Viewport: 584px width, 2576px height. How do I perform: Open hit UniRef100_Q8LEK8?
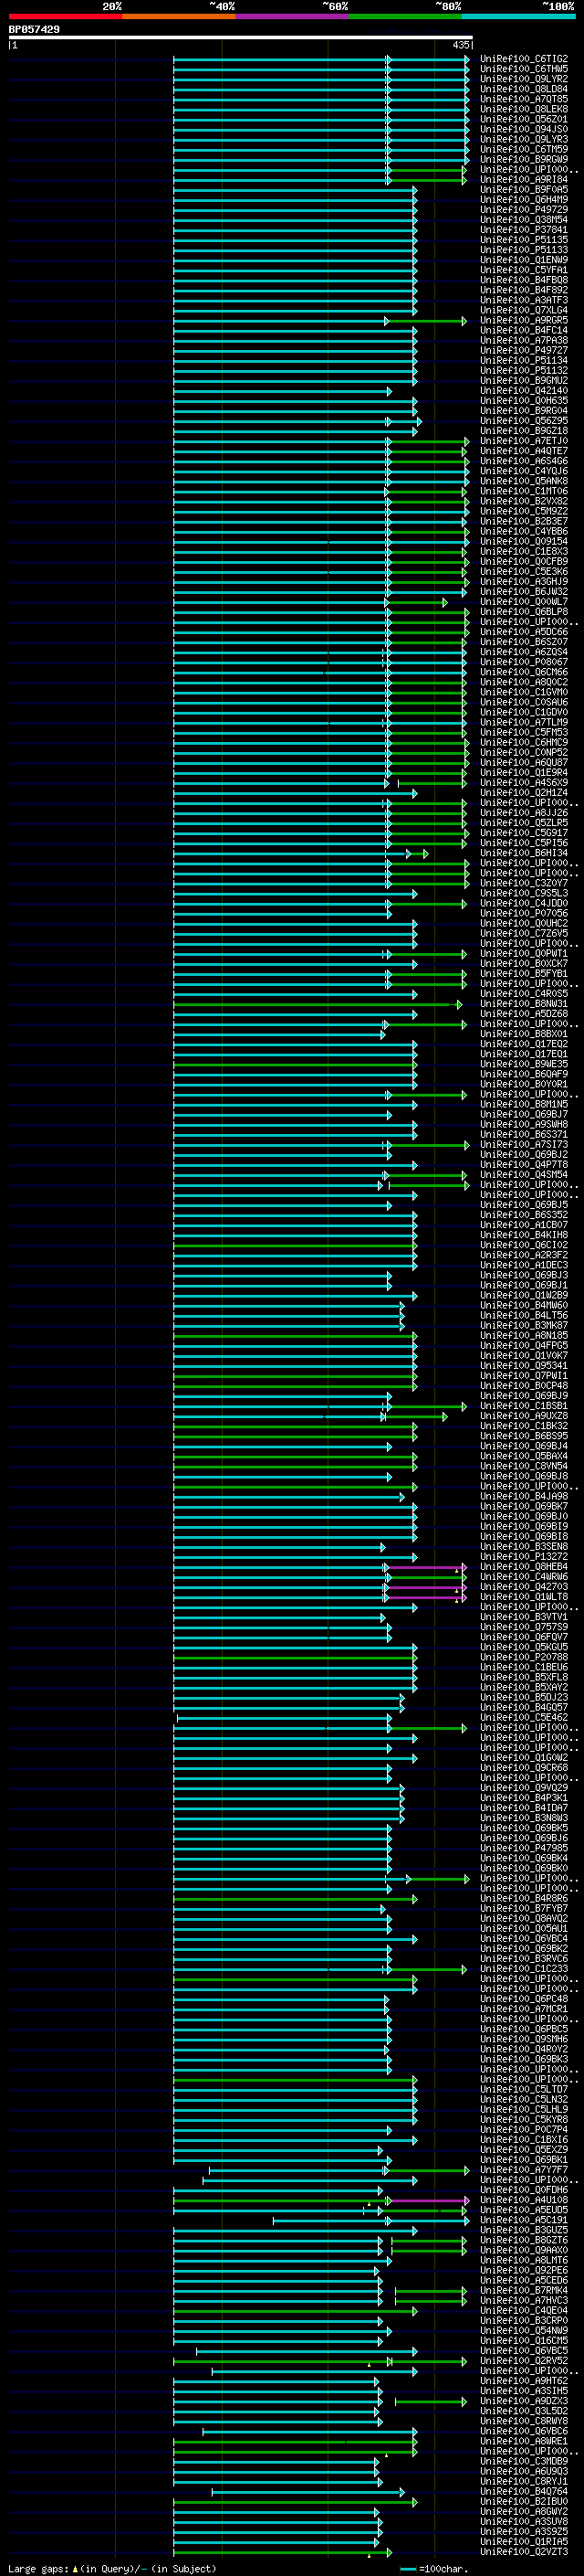click(523, 109)
